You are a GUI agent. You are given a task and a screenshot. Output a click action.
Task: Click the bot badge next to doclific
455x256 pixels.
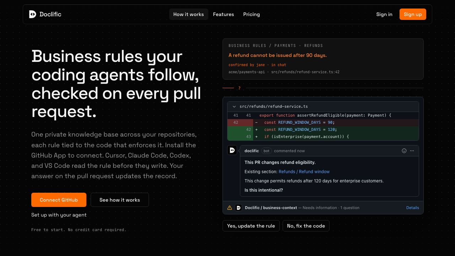click(267, 151)
